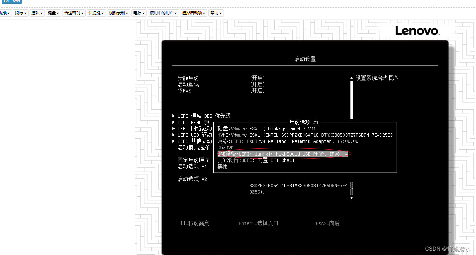
Task: Click the help panel scroll up arrow
Action: point(351,78)
